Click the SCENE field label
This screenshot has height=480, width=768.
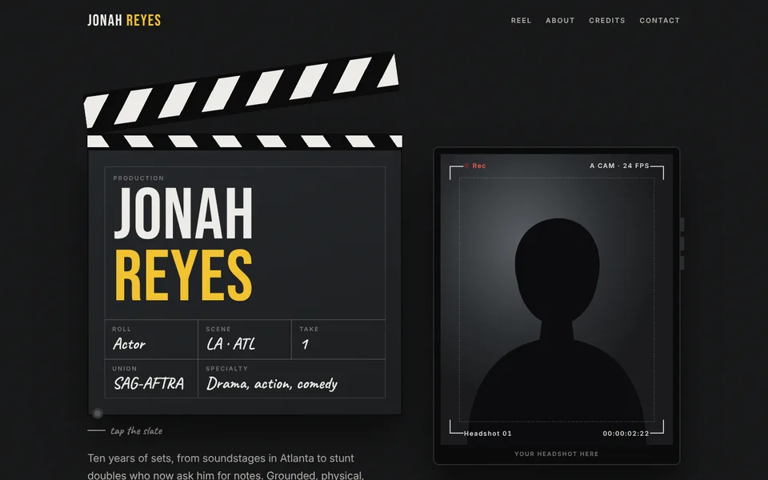pos(218,329)
